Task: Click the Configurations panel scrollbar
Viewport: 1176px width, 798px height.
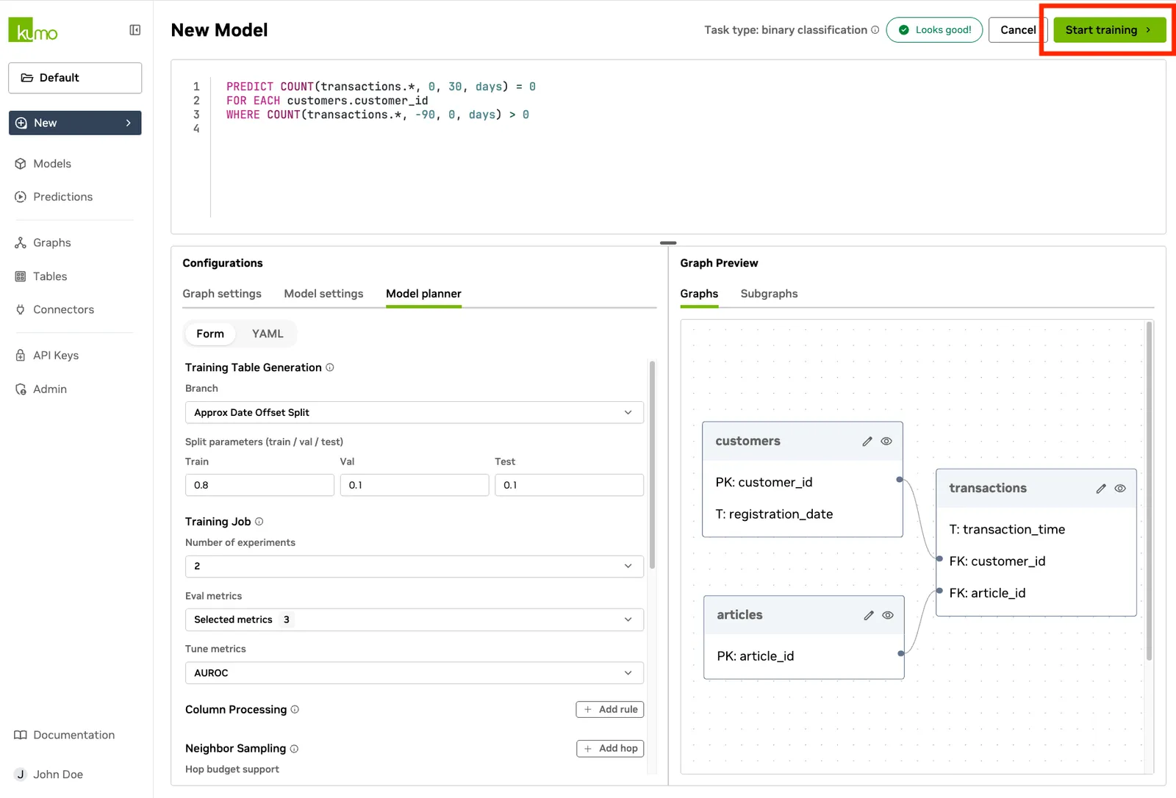Action: click(652, 464)
